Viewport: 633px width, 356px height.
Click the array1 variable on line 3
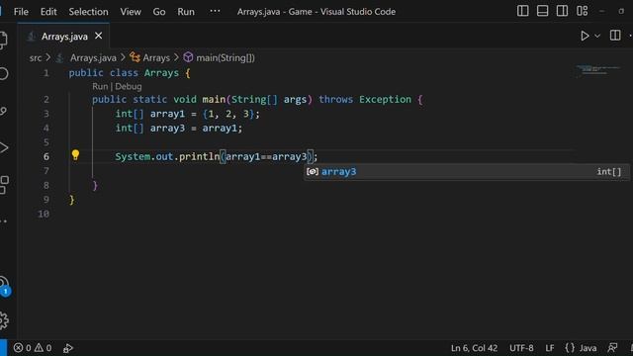coord(167,114)
